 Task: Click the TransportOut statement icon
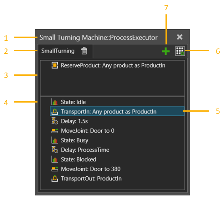(55, 179)
